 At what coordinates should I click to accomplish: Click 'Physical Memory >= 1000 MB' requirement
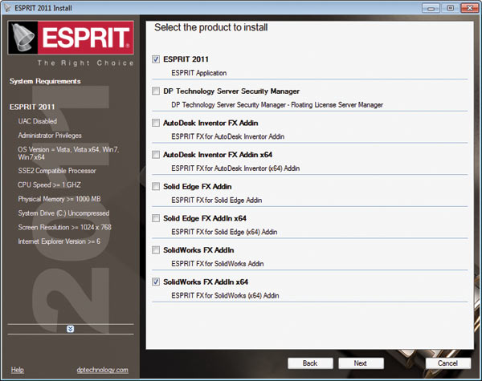point(59,199)
